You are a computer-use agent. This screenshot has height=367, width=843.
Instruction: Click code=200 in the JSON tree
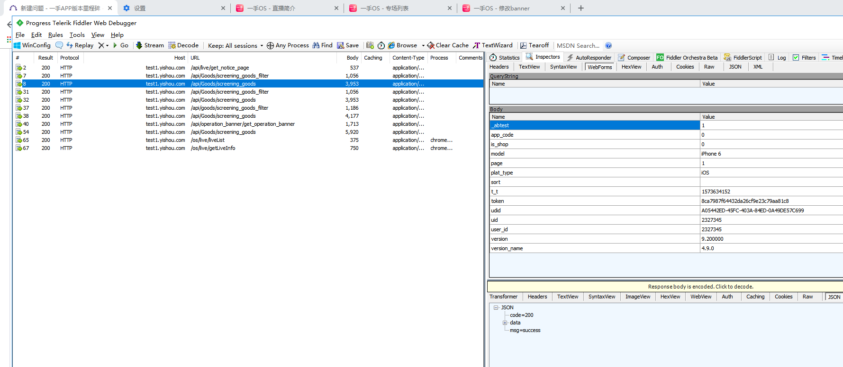point(521,315)
